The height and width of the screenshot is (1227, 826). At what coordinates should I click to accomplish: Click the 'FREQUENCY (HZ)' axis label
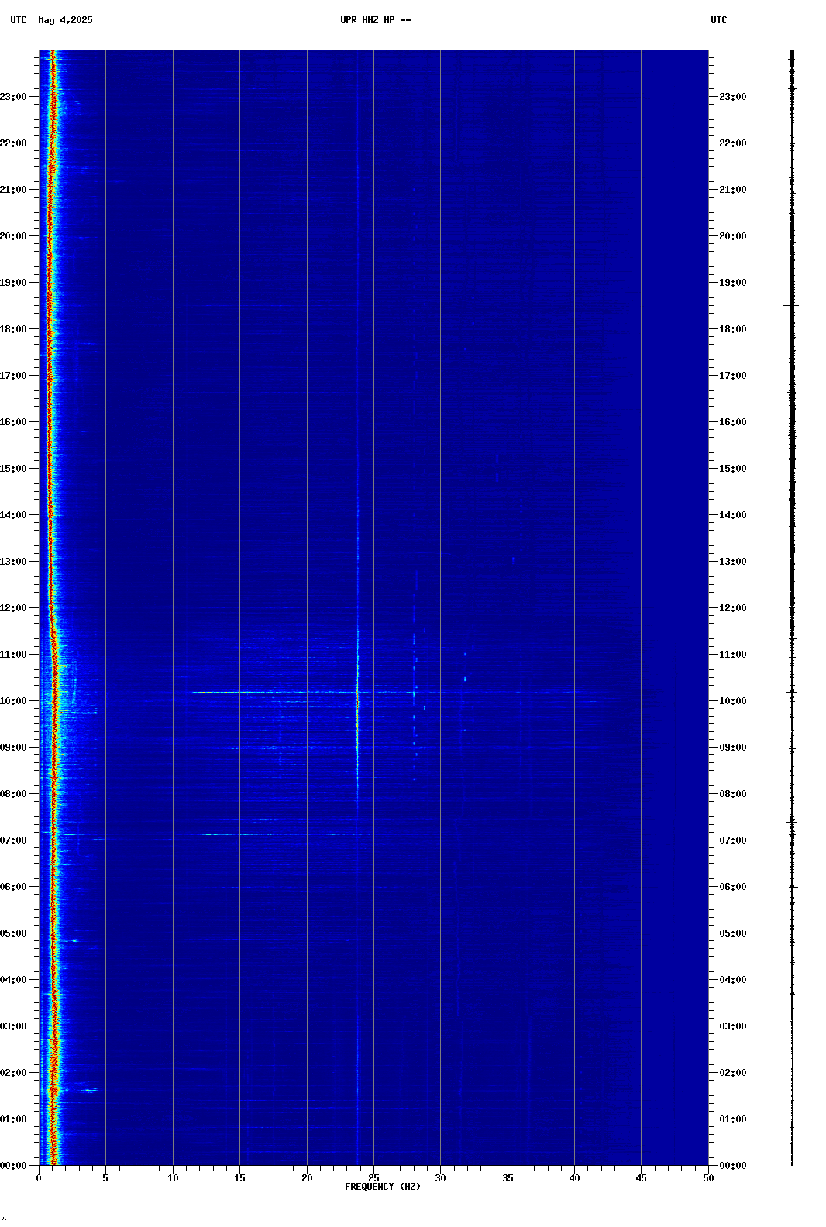383,1187
